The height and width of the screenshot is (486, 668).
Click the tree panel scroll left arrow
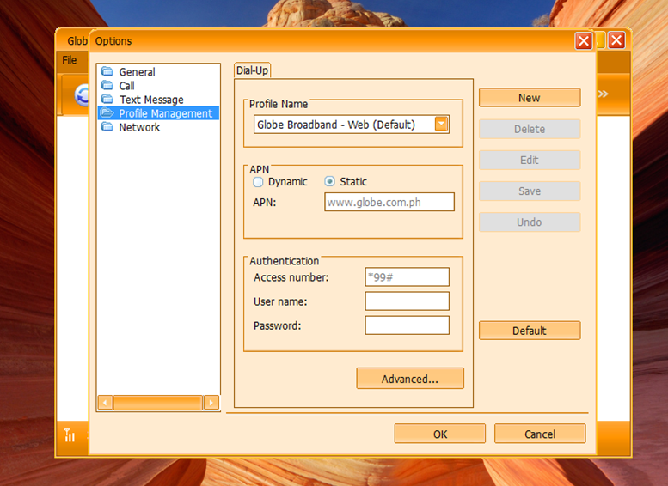(x=105, y=403)
